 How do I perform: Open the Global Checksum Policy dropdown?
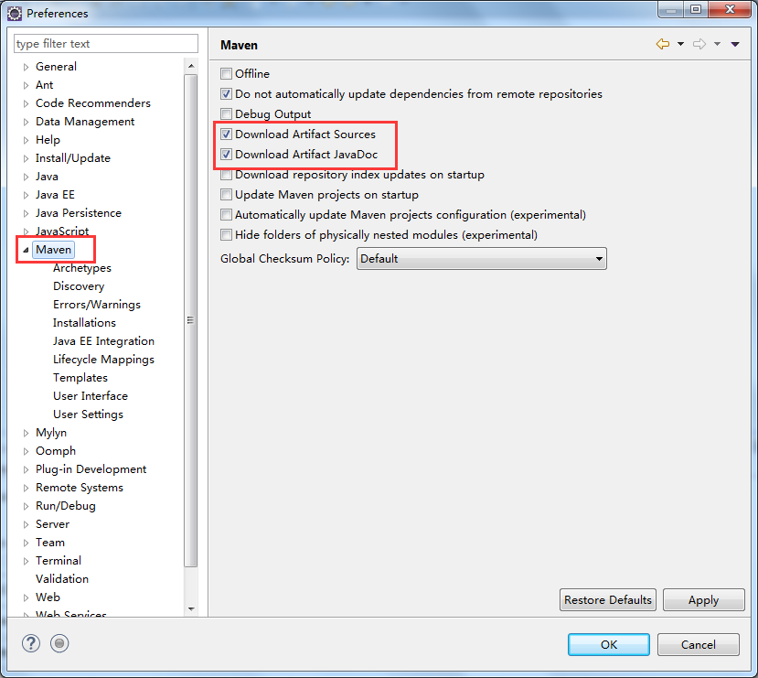pos(482,259)
